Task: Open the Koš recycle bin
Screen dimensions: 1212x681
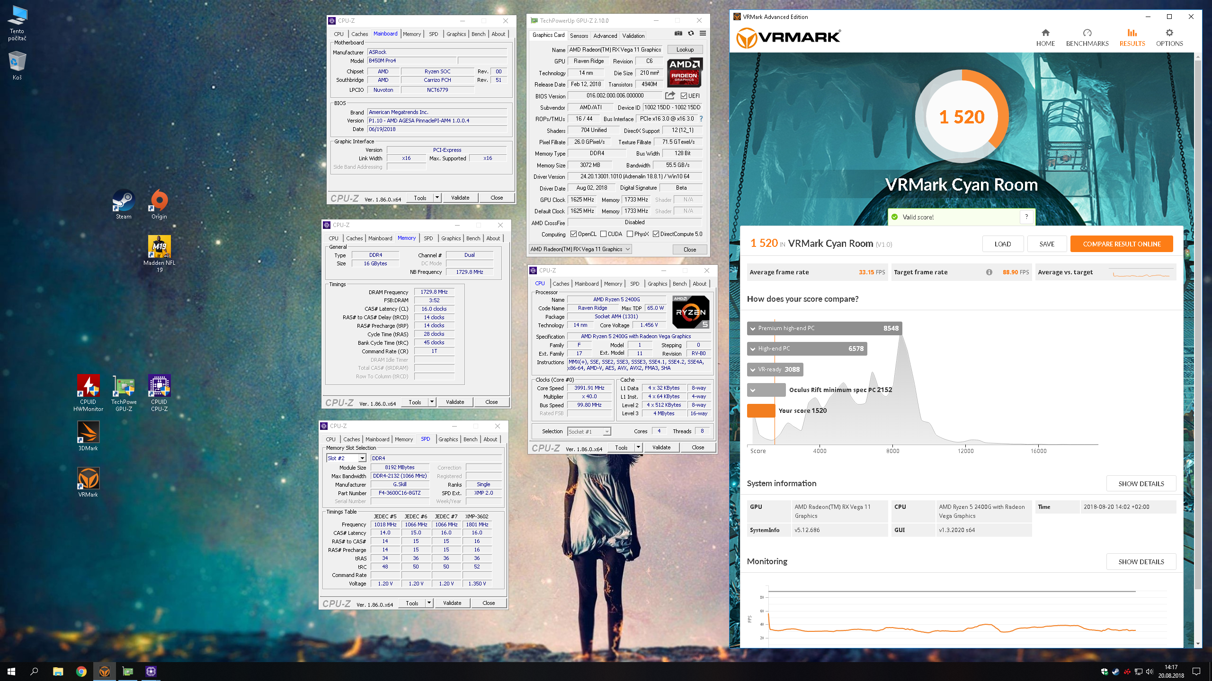Action: (x=17, y=66)
